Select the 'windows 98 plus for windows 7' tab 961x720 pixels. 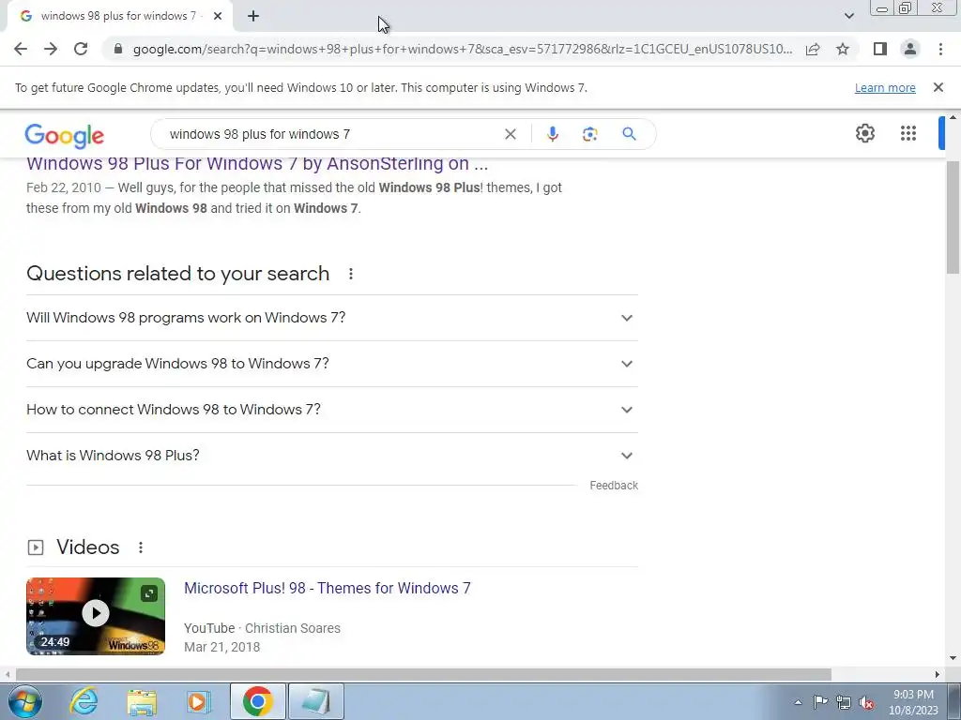pyautogui.click(x=119, y=17)
